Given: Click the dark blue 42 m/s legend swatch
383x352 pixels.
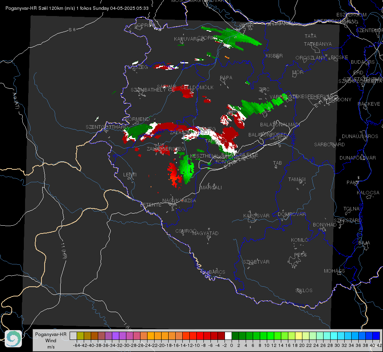Looking at the screenshot, I should (376, 336).
